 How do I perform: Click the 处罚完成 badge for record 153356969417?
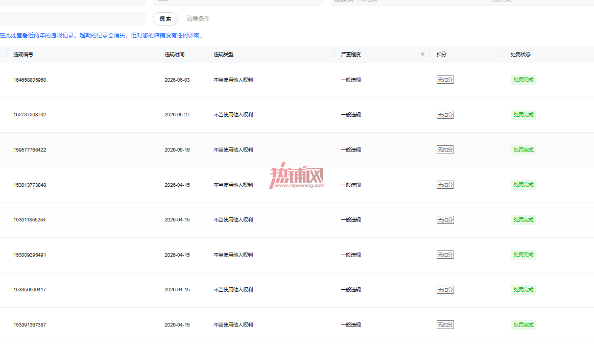[523, 290]
